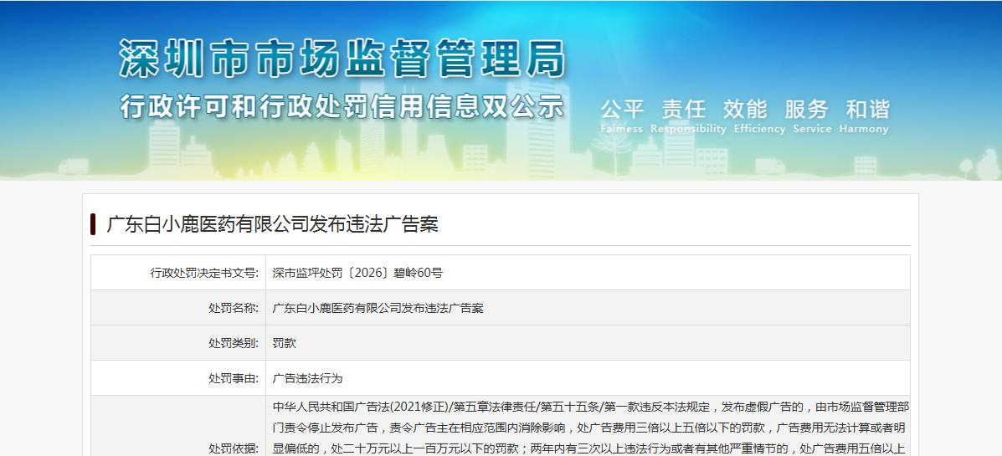Click the 处罚事由 label cell
Viewport: 1002px width, 456px height.
pyautogui.click(x=178, y=378)
